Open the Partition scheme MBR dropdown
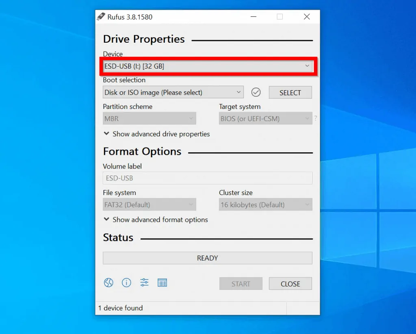Screen dimensions: 416x334 tap(149, 119)
